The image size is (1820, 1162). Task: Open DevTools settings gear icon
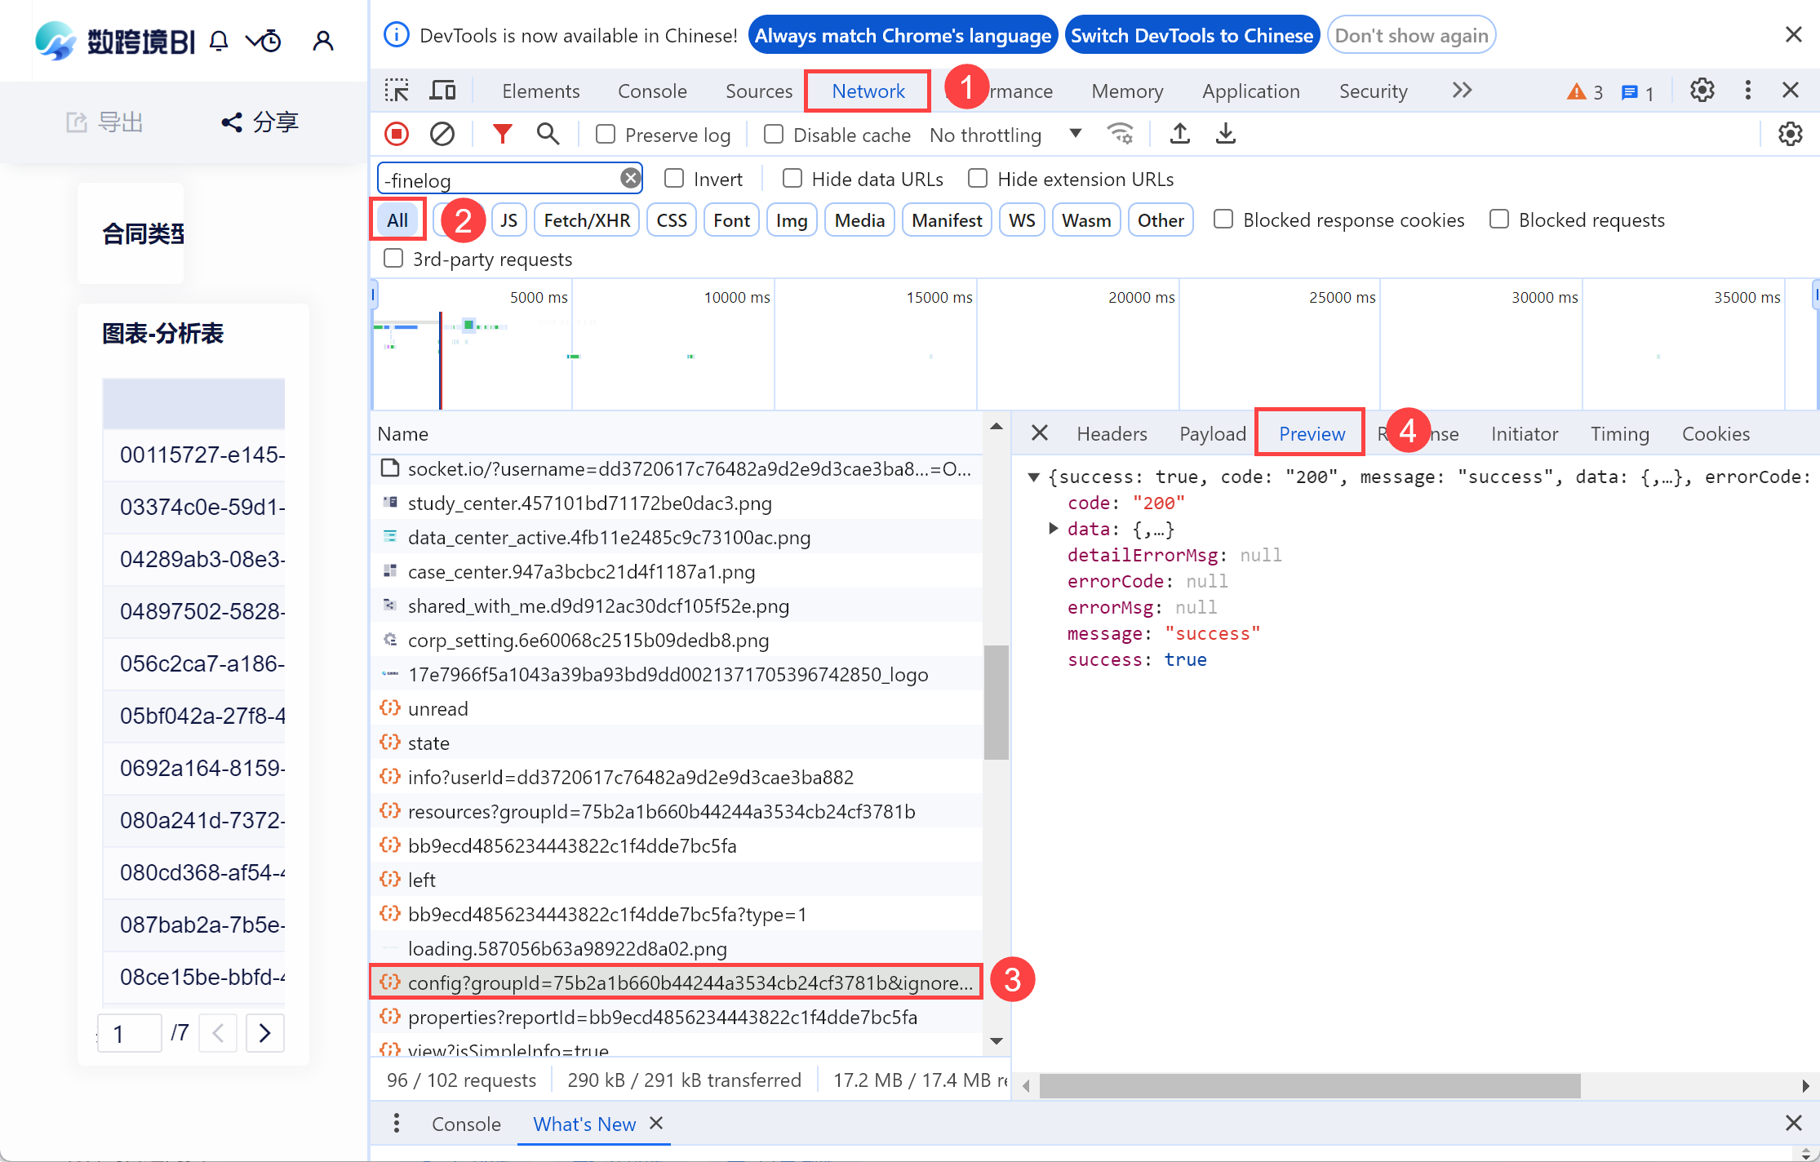point(1702,91)
